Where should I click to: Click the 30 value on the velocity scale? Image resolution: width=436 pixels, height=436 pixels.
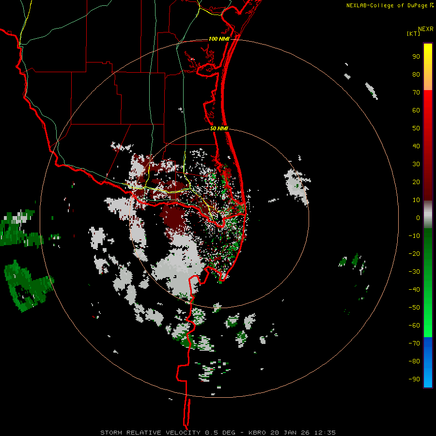[416, 164]
